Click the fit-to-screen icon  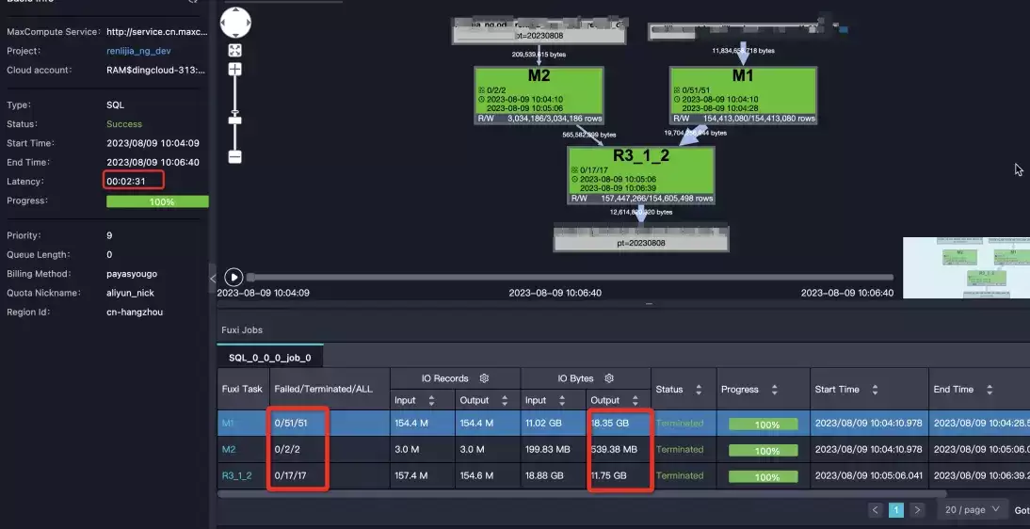234,51
